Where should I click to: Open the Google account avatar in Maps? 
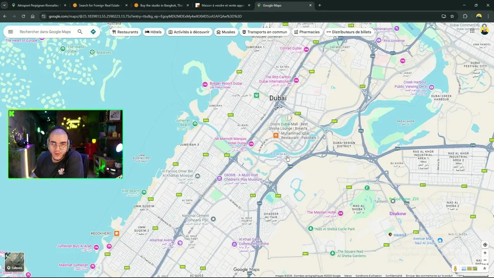point(485,31)
